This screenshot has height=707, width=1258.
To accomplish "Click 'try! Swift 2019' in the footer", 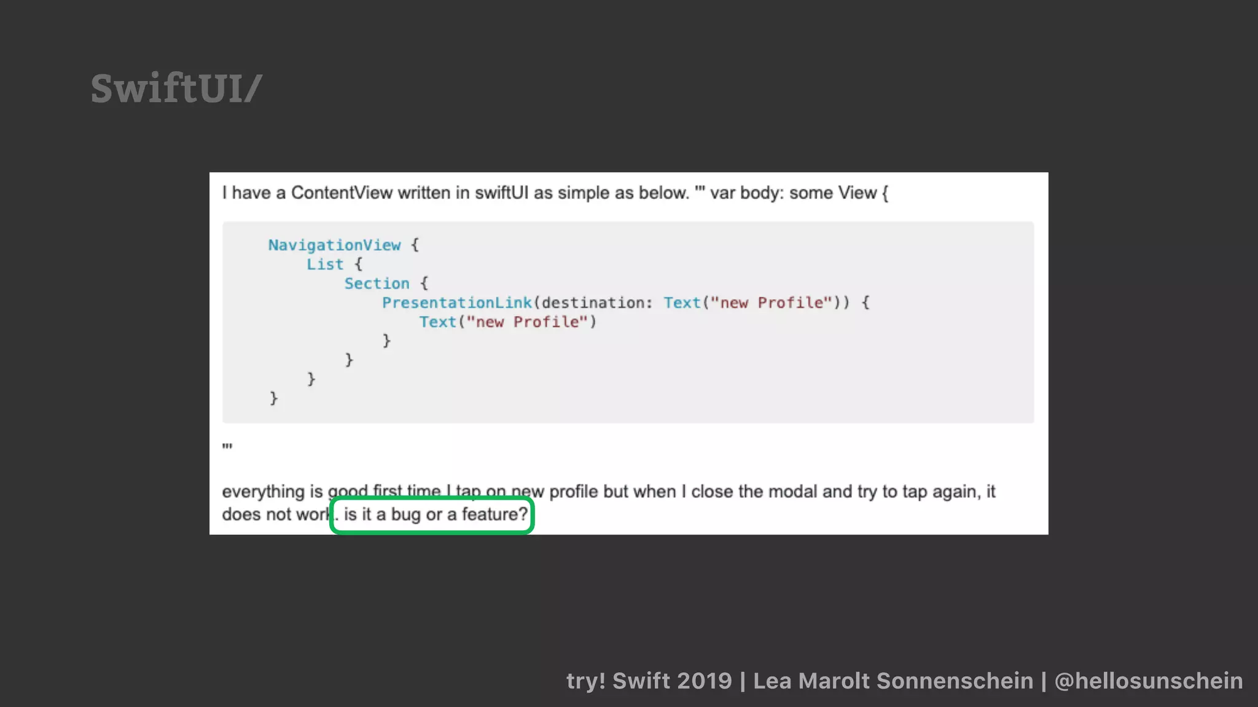I will (x=649, y=681).
